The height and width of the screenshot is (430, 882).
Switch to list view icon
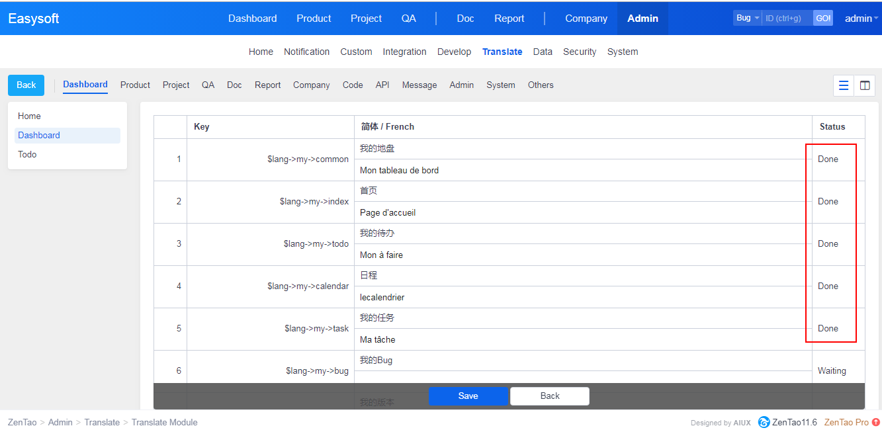(x=844, y=85)
